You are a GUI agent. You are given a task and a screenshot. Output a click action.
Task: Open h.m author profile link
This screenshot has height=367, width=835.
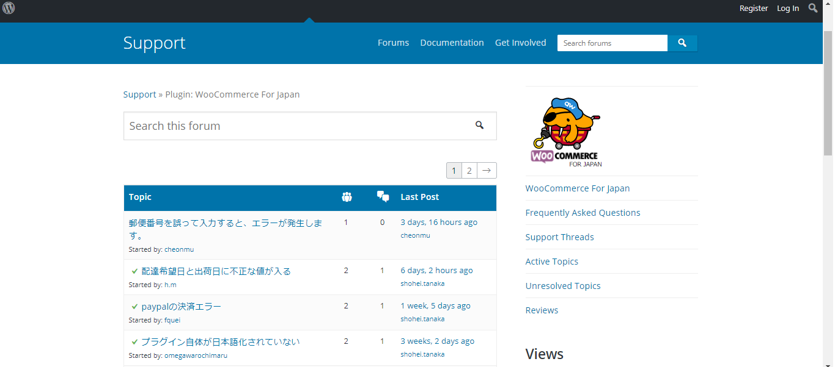171,285
